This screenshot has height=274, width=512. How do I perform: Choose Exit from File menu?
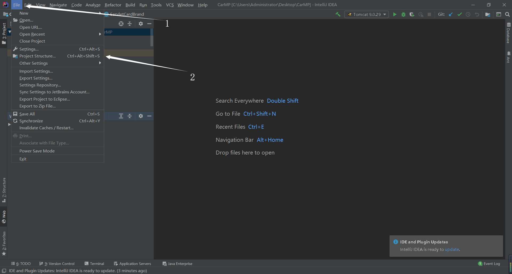(x=58, y=159)
